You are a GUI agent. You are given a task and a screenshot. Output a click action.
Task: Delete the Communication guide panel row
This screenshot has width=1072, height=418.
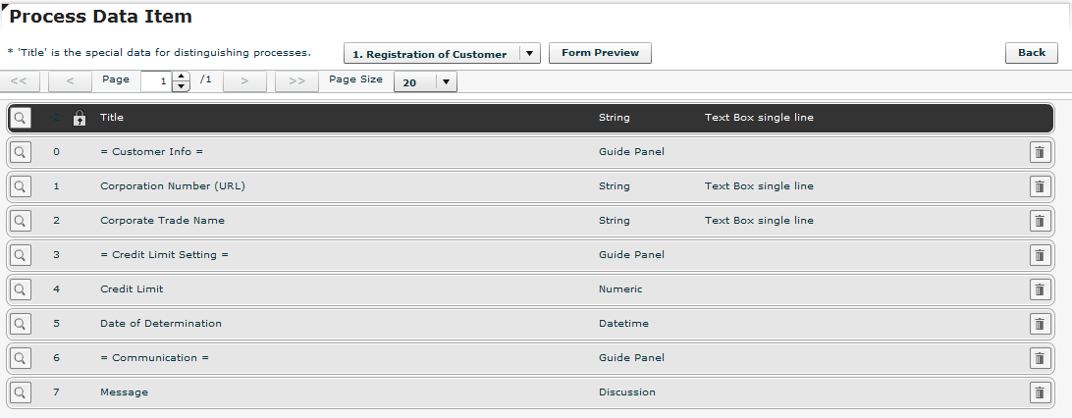pyautogui.click(x=1040, y=358)
